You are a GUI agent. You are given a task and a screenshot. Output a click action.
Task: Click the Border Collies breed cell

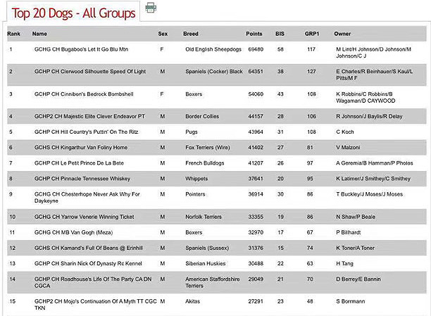point(202,116)
